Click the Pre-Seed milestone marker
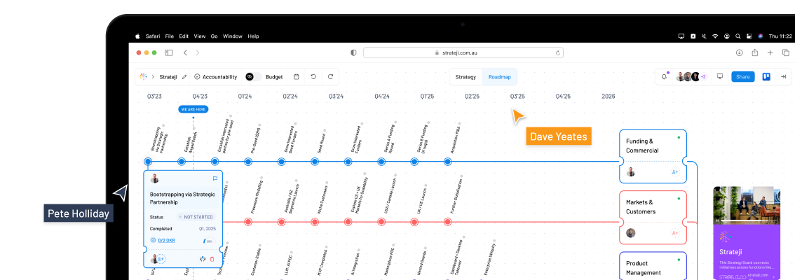This screenshot has width=795, height=280. point(247,162)
